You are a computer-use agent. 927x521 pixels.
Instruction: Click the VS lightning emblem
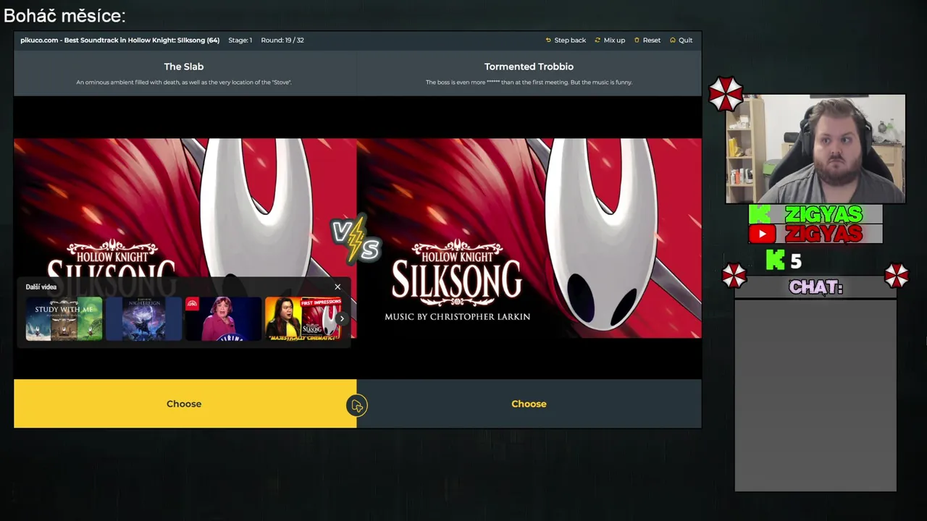coord(356,240)
